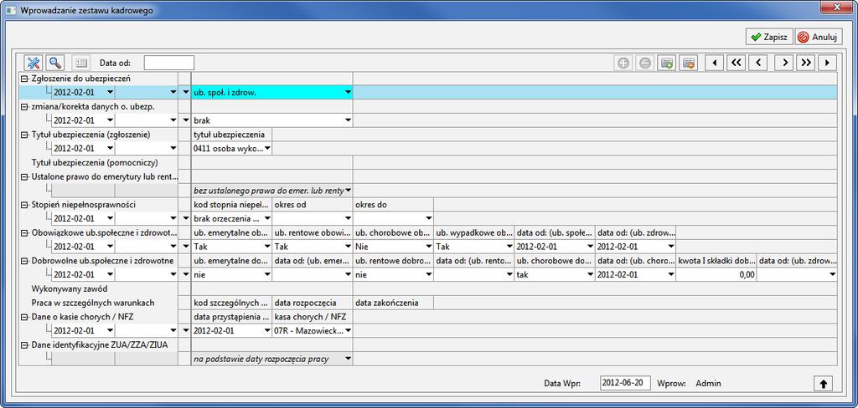Click the Anuluj cancel button
Screen dimensions: 858x408
[819, 37]
